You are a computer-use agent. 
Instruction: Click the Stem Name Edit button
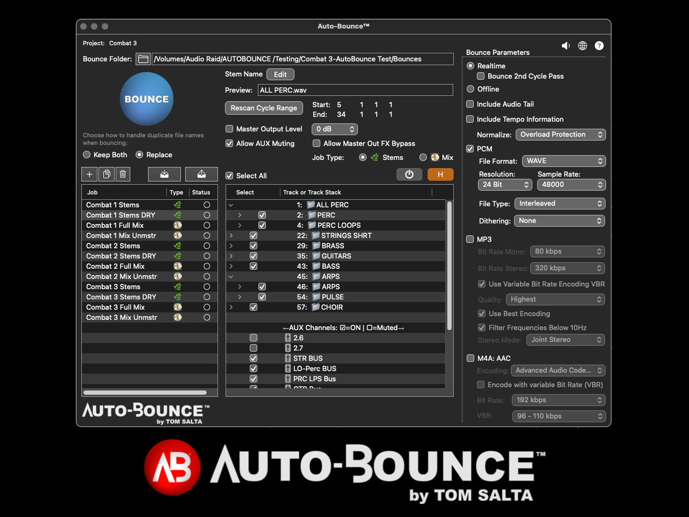coord(280,75)
